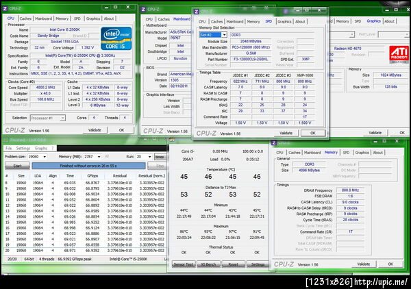Click the Intel Core i5 logo
Viewport: 411px width, 289px height.
(x=116, y=38)
